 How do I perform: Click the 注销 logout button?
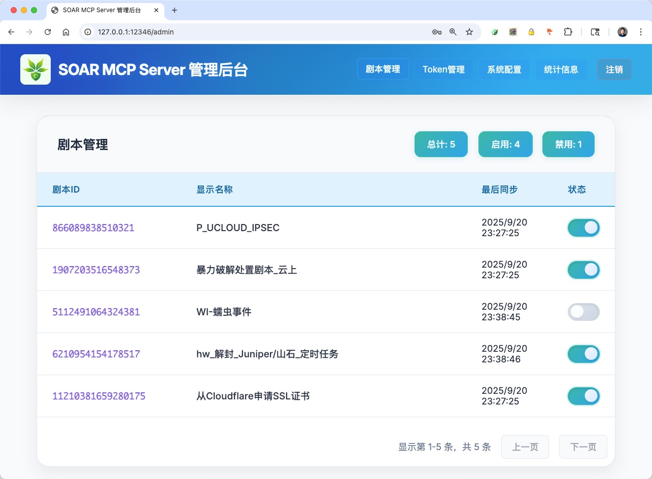point(614,69)
